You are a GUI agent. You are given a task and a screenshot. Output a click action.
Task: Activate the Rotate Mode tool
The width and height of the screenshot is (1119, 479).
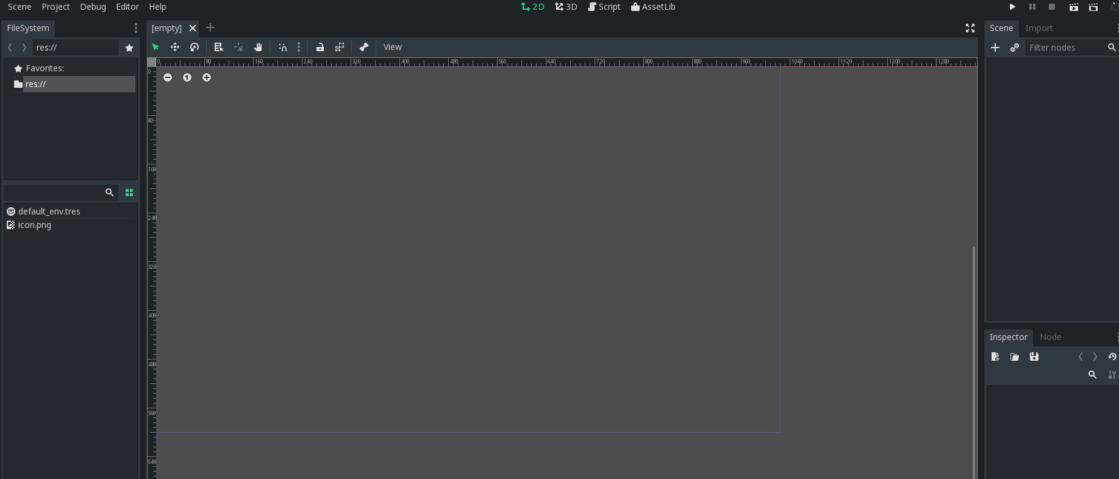(195, 47)
